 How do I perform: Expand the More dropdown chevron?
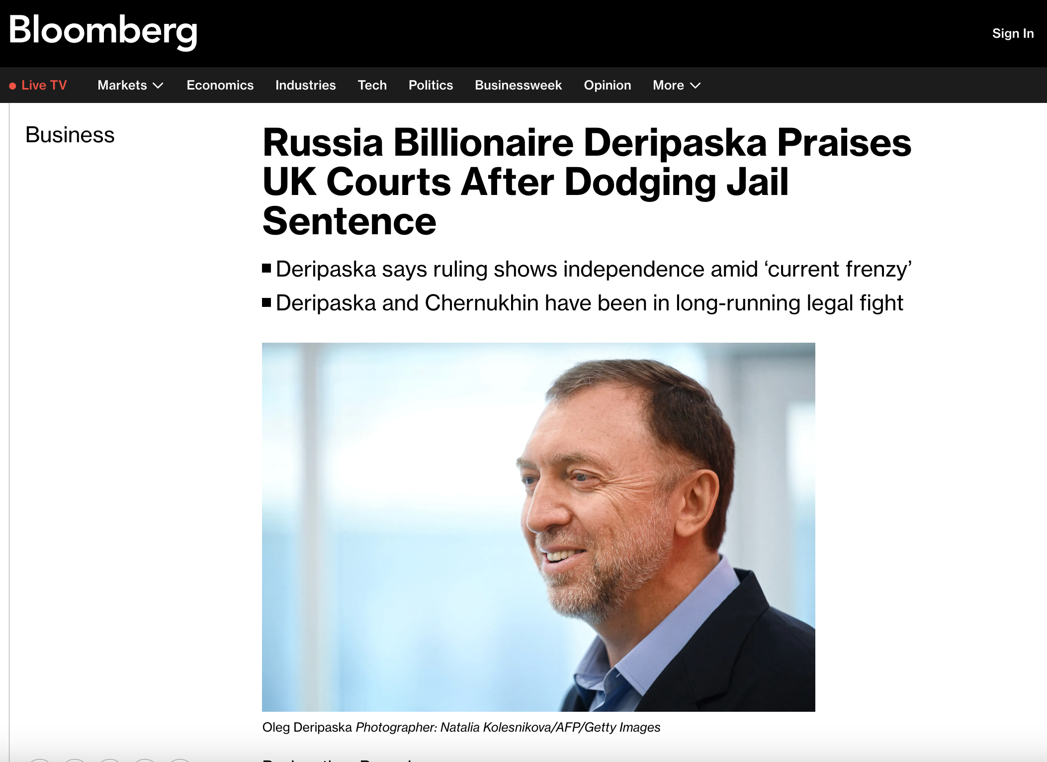point(696,86)
